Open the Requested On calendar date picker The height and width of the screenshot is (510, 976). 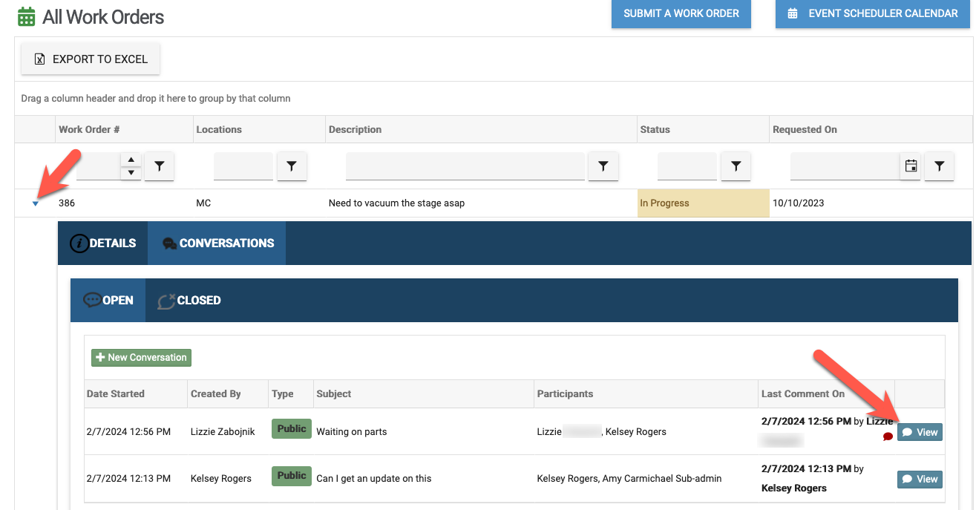911,167
